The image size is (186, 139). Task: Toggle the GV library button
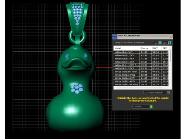coord(158,43)
